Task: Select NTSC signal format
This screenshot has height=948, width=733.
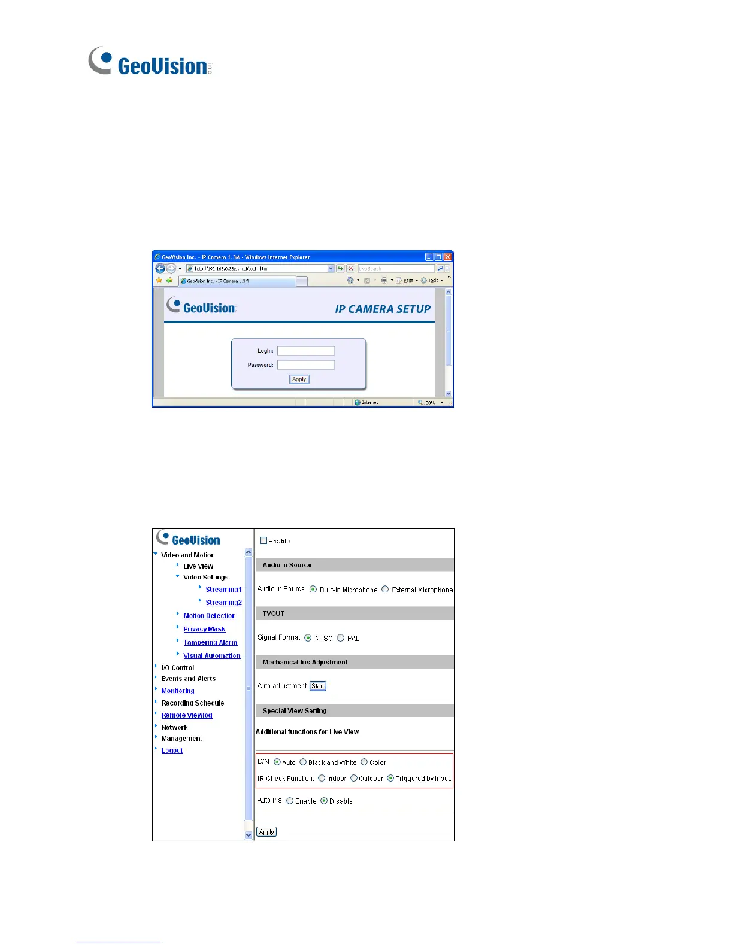Action: click(308, 638)
